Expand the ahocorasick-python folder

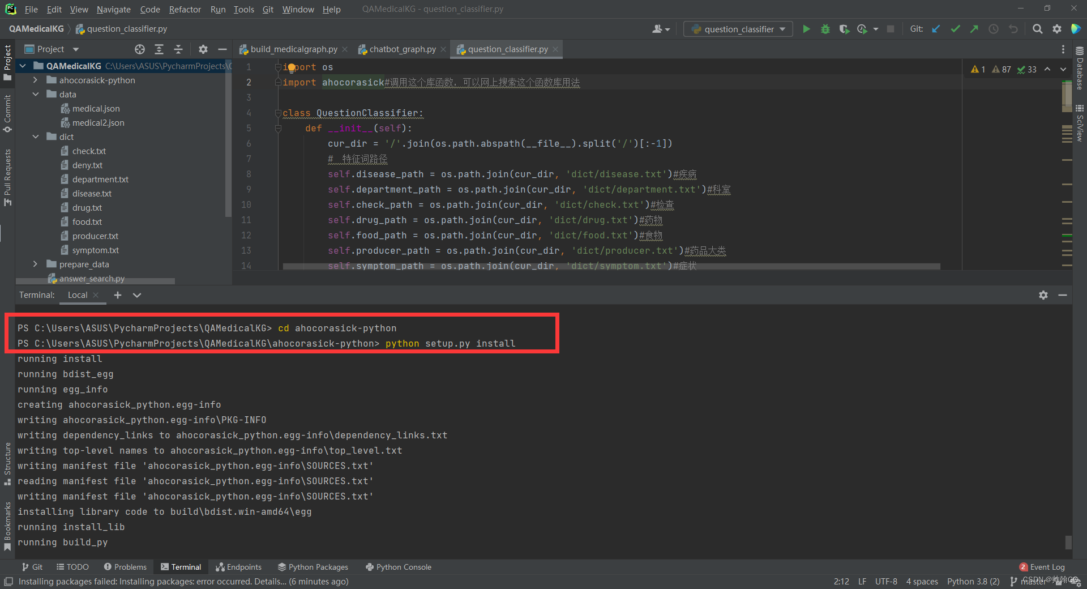(x=35, y=80)
